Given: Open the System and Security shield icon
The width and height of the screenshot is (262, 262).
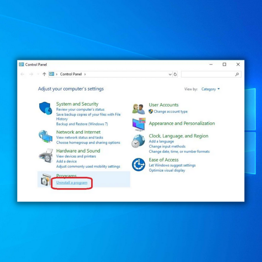Looking at the screenshot, I should click(45, 108).
